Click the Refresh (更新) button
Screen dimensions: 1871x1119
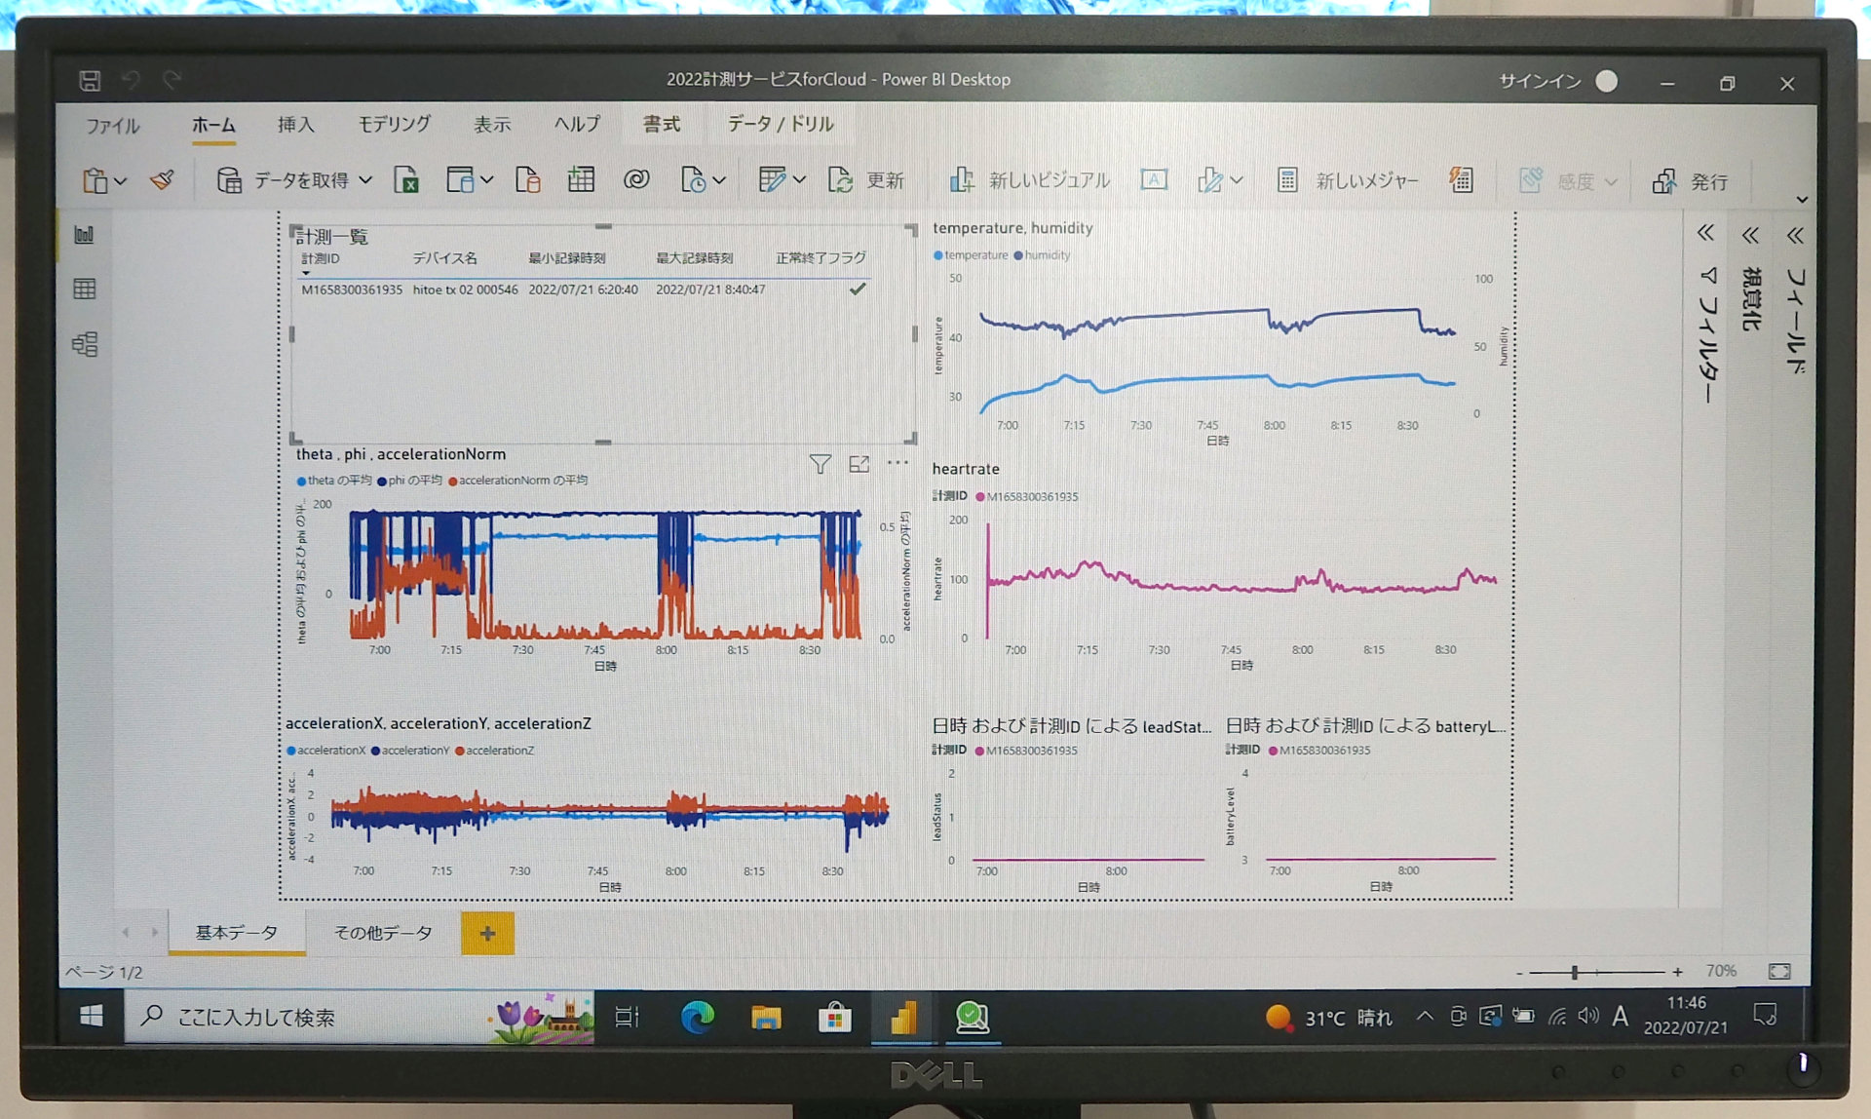coord(865,180)
